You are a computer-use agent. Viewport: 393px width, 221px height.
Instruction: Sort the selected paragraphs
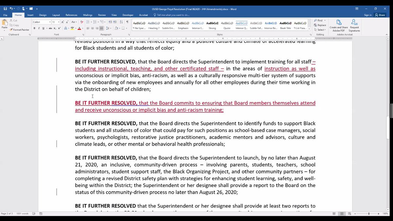pyautogui.click(x=121, y=22)
